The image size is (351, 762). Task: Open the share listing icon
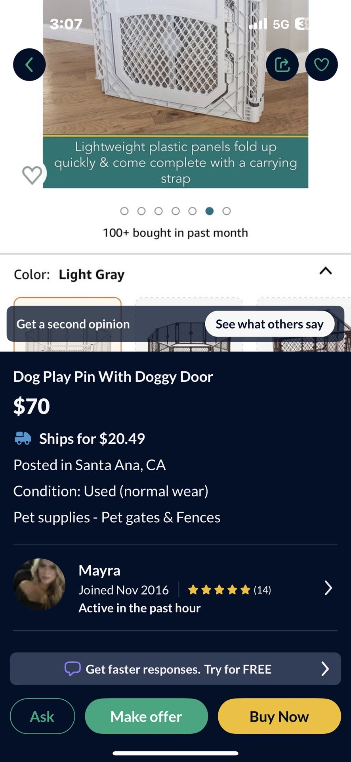point(282,65)
